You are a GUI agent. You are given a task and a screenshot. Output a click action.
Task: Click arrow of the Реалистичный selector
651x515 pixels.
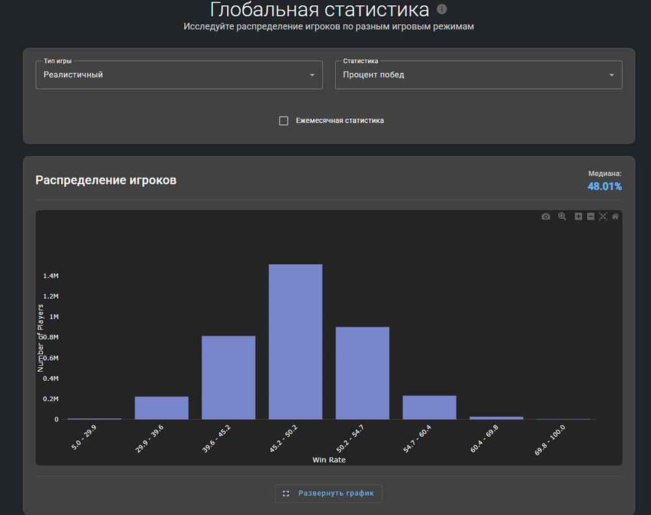click(312, 76)
